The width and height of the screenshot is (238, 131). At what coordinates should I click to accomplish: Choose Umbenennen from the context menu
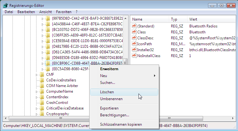[124, 99]
